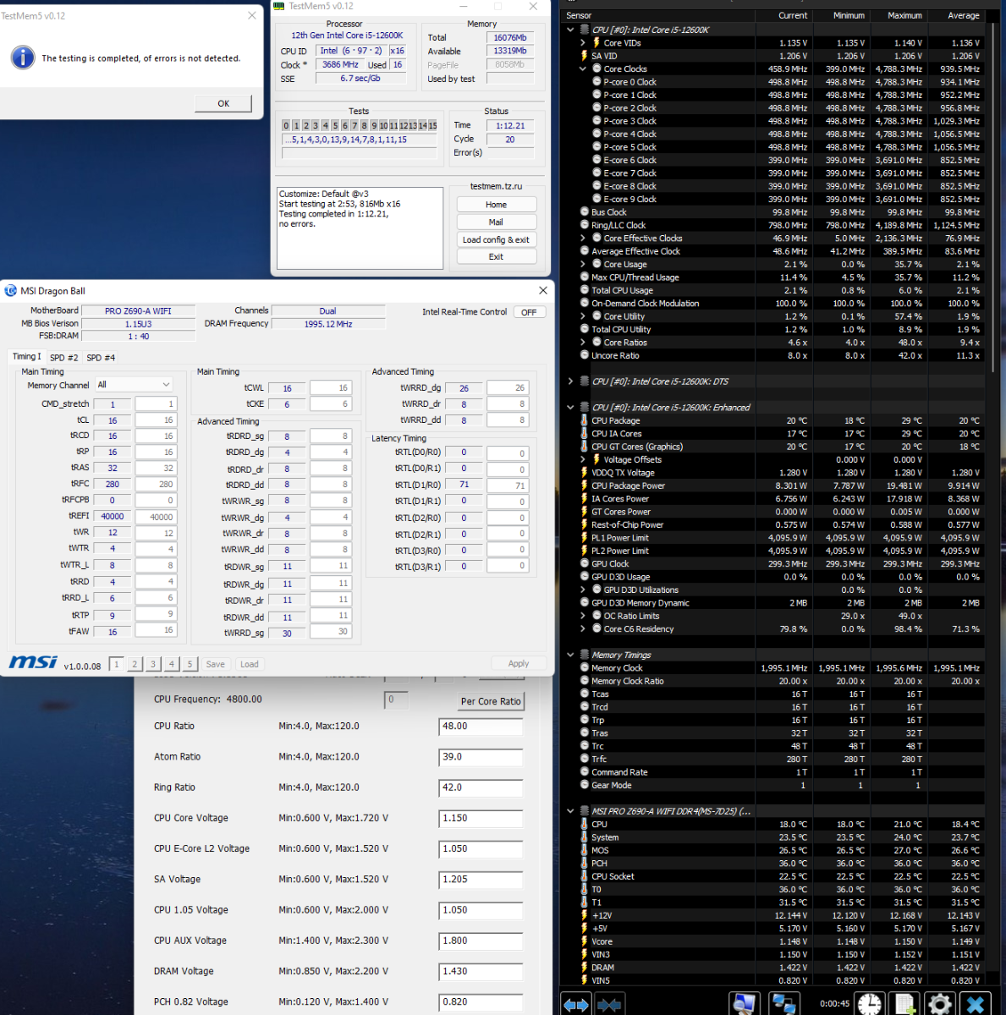The image size is (1006, 1015).
Task: Switch to the Timing I tab
Action: click(x=26, y=357)
